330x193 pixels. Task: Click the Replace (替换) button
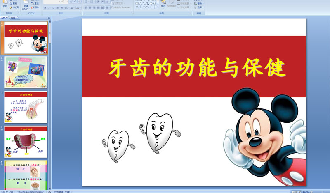(x=199, y=4)
